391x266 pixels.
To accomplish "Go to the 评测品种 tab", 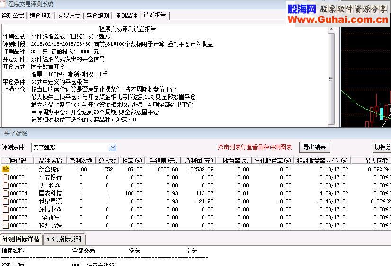I will tap(126, 16).
